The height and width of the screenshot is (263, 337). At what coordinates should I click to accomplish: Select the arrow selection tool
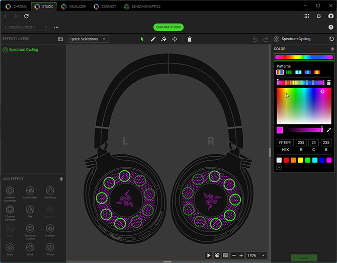point(142,39)
